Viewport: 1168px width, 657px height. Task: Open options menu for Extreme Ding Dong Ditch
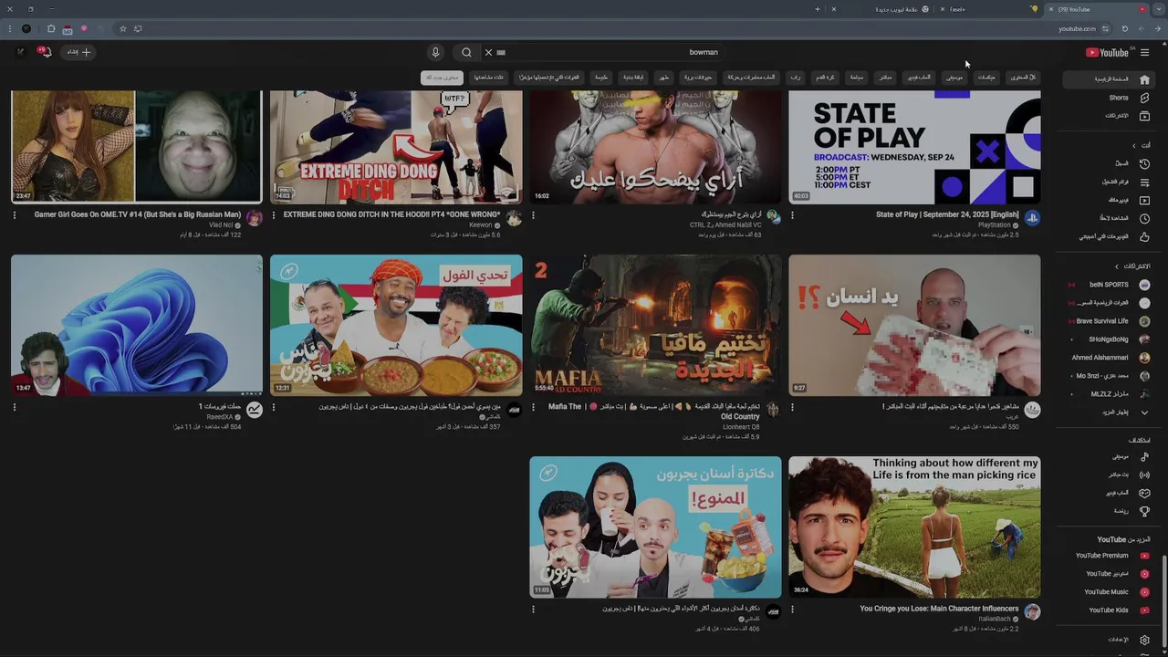(x=273, y=215)
